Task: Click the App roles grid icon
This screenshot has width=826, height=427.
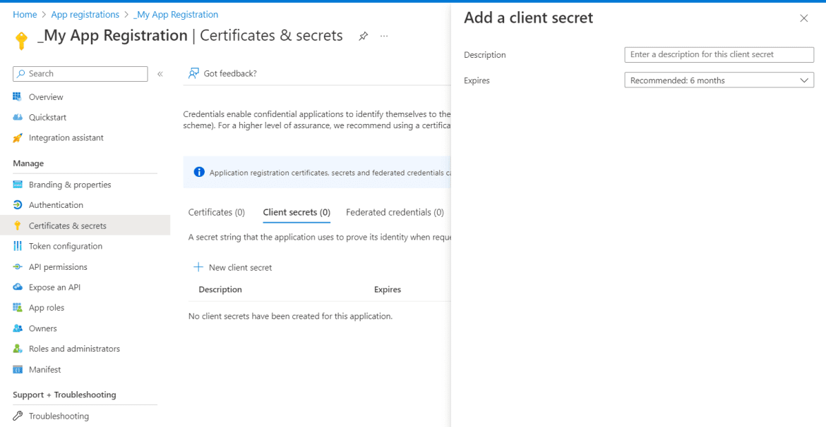Action: coord(18,308)
